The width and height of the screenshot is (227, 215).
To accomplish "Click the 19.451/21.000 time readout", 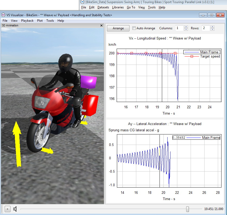I will click(214, 209).
